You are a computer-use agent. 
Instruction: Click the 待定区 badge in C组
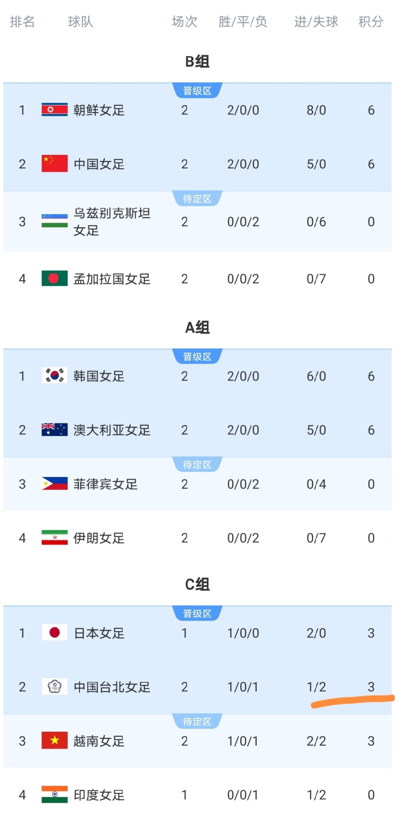click(x=197, y=721)
